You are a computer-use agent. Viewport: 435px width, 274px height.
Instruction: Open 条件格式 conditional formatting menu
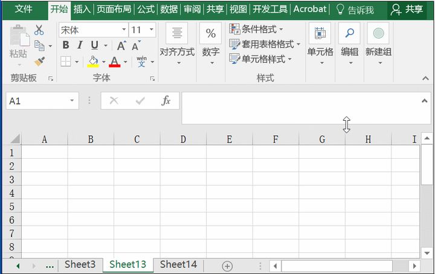tap(256, 29)
